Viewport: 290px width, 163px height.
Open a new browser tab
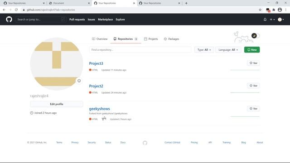click(186, 3)
